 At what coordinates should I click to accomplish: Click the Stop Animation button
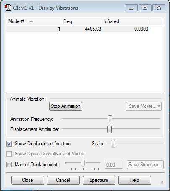click(x=65, y=106)
